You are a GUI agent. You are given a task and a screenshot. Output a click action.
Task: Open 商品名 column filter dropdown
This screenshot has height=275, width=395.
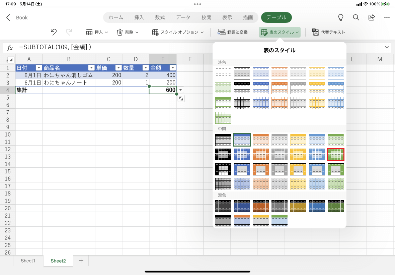click(x=91, y=68)
